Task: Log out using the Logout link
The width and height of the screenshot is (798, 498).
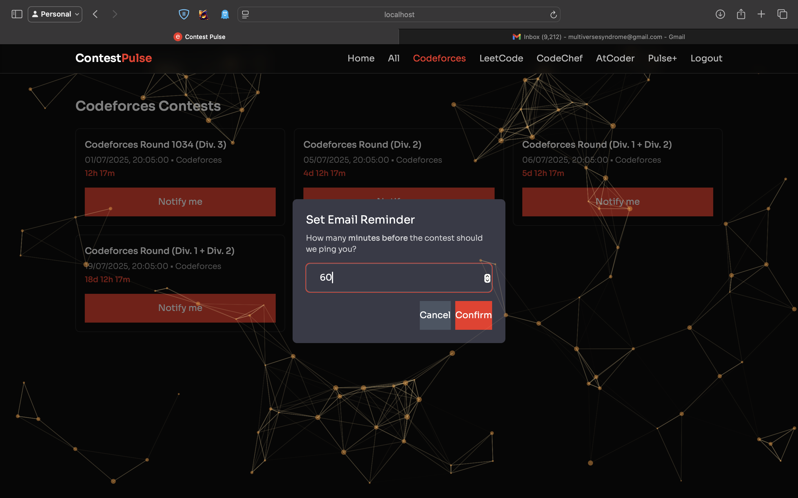Action: [x=706, y=58]
